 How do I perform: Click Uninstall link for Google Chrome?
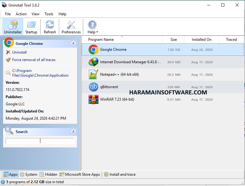coord(19,52)
